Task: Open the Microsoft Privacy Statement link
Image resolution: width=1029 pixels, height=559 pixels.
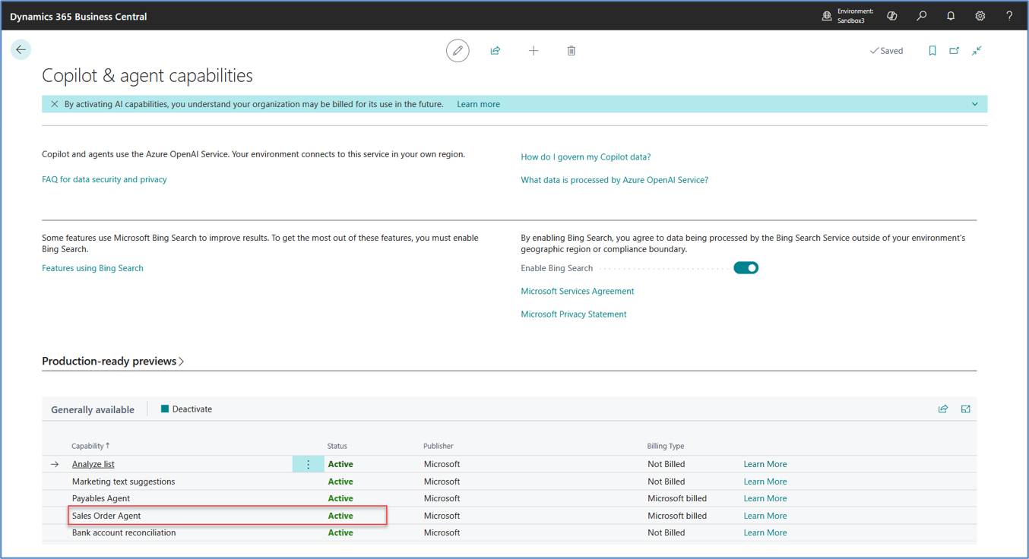Action: coord(574,314)
